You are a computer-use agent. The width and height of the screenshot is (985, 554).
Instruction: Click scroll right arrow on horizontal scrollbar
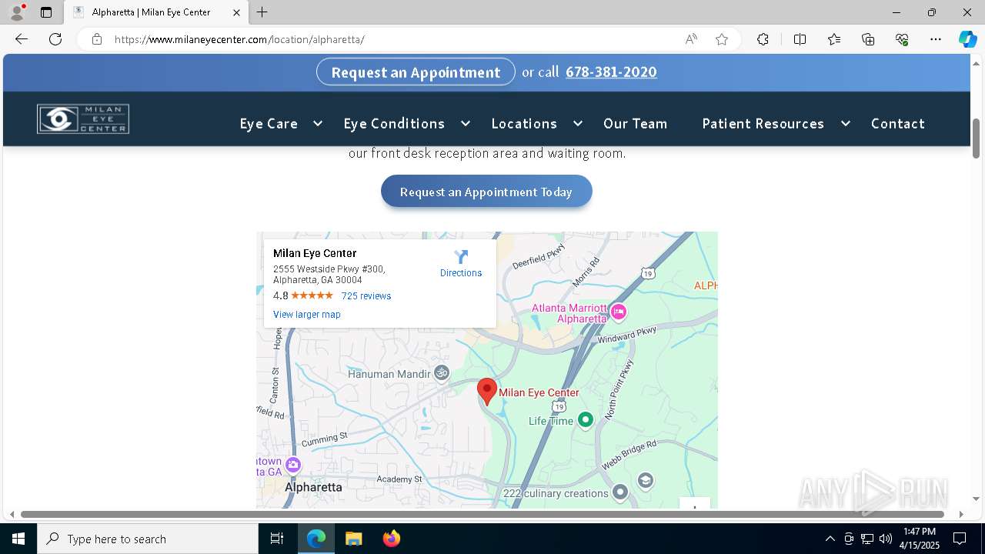[960, 514]
